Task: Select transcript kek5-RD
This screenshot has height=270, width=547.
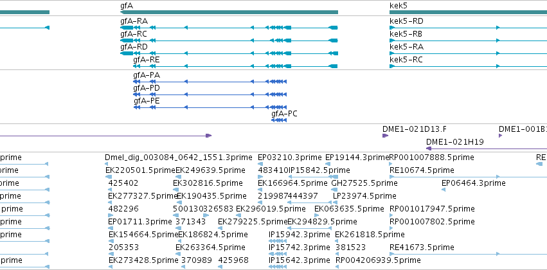Action: tap(406, 21)
